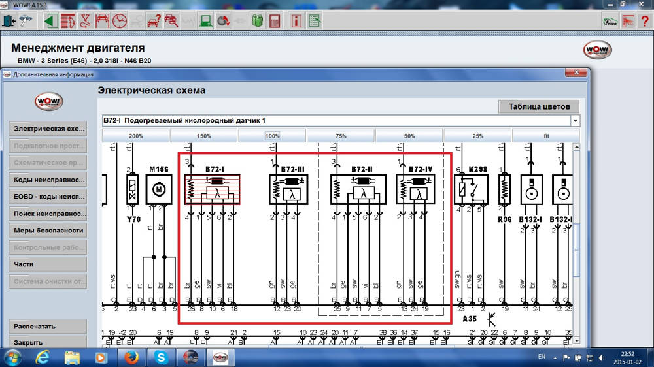Click the 'Распечатать' print button
The height and width of the screenshot is (367, 654).
pyautogui.click(x=47, y=326)
